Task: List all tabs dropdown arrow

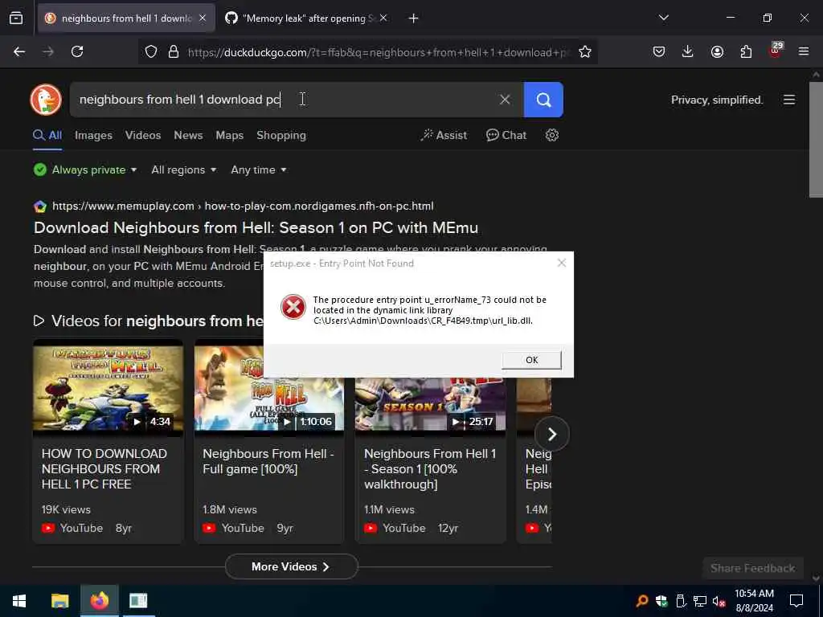Action: 663,18
